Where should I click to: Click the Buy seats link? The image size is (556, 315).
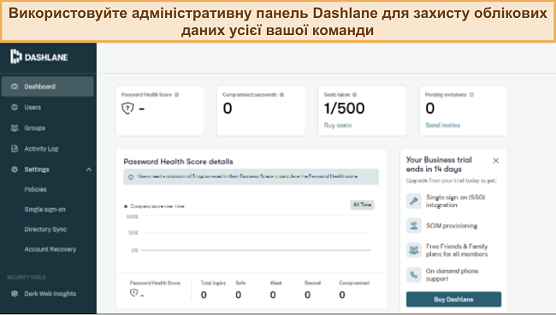coord(338,125)
